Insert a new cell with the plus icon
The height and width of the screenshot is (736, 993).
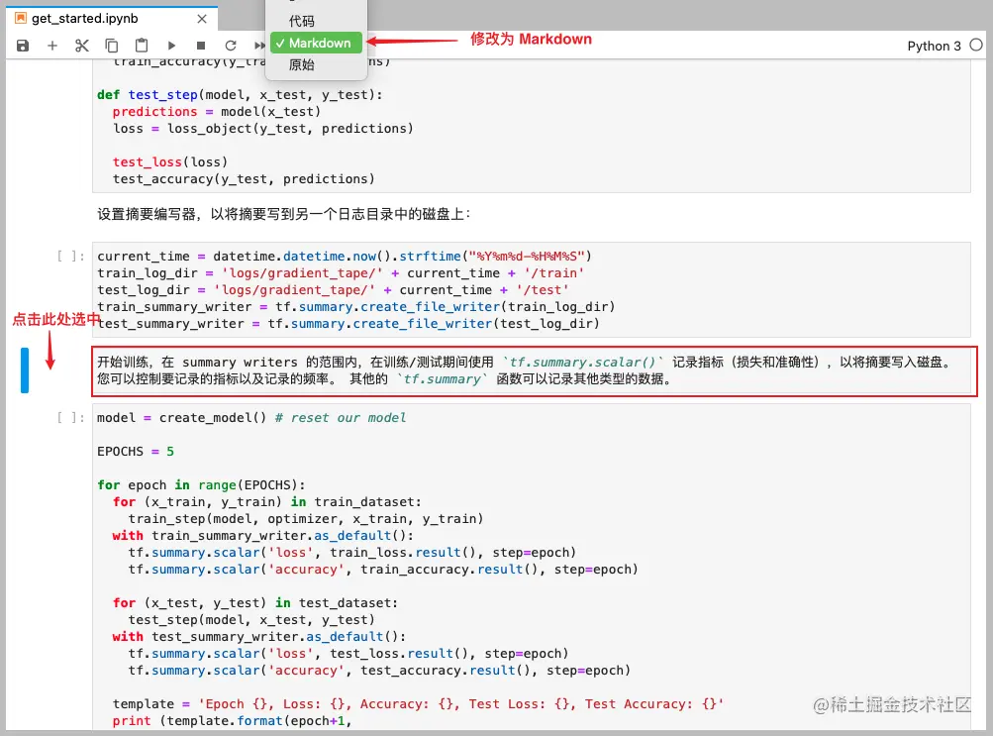52,46
